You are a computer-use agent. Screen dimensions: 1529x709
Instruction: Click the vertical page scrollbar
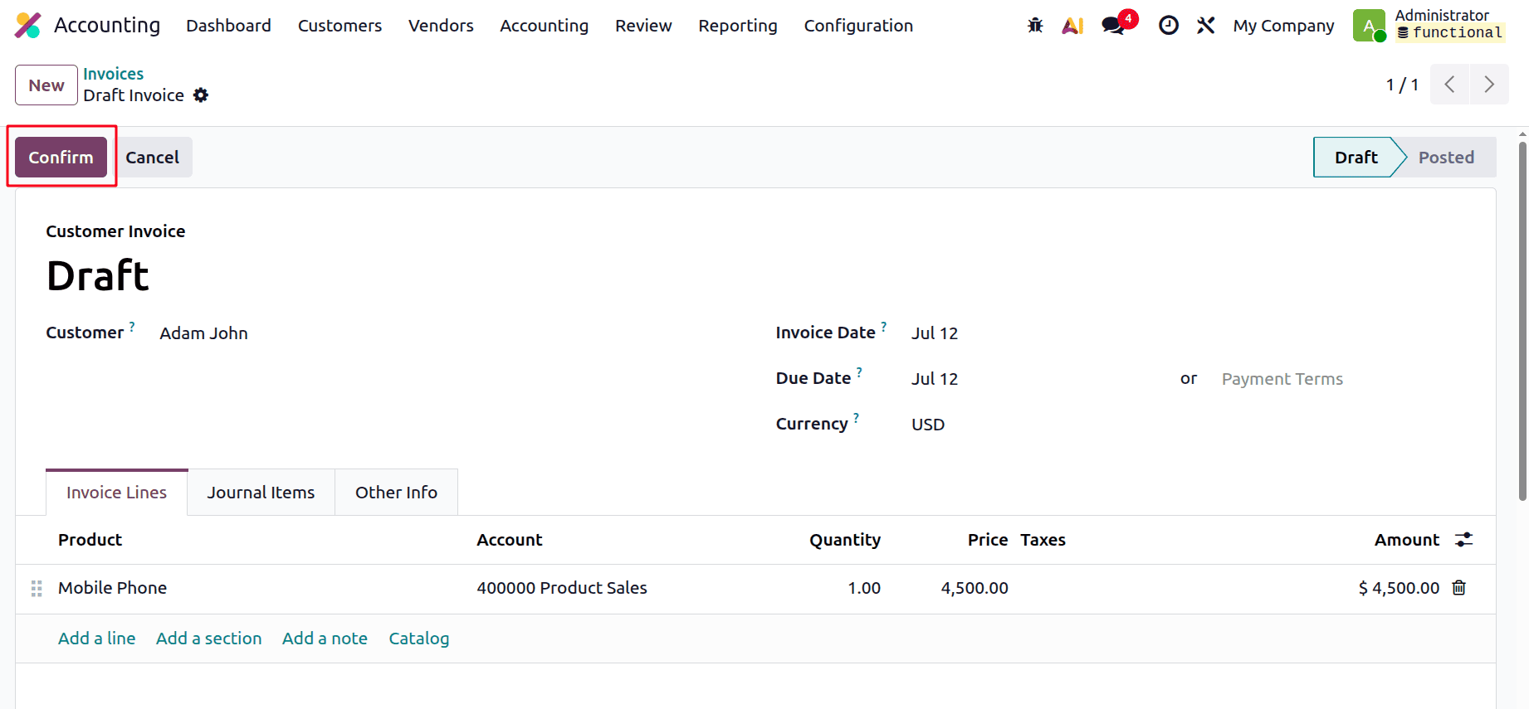pyautogui.click(x=1522, y=322)
